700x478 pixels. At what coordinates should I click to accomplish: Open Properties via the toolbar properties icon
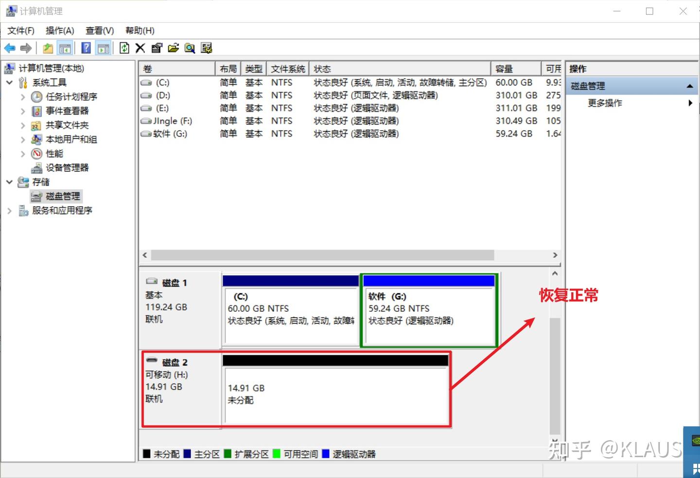click(x=157, y=48)
